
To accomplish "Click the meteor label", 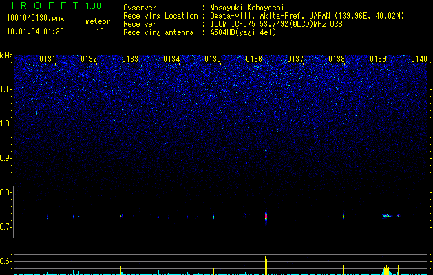I will 98,21.
